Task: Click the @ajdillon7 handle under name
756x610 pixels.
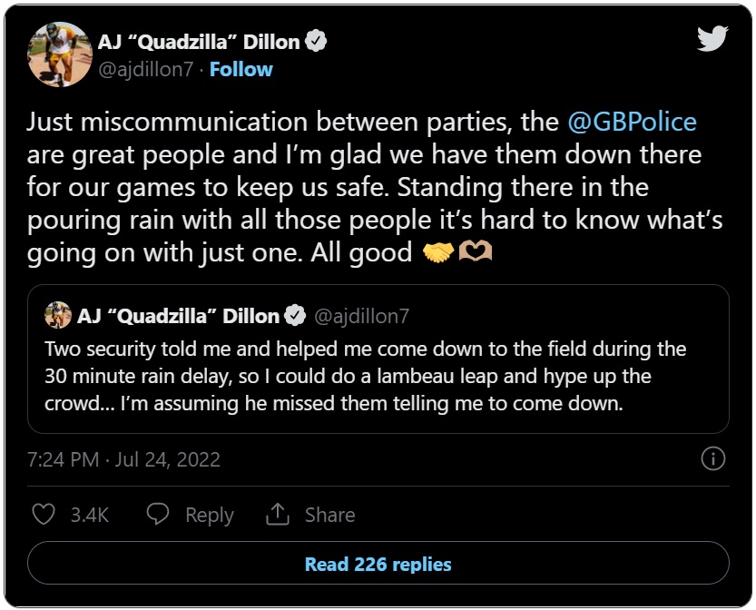Action: pyautogui.click(x=145, y=69)
